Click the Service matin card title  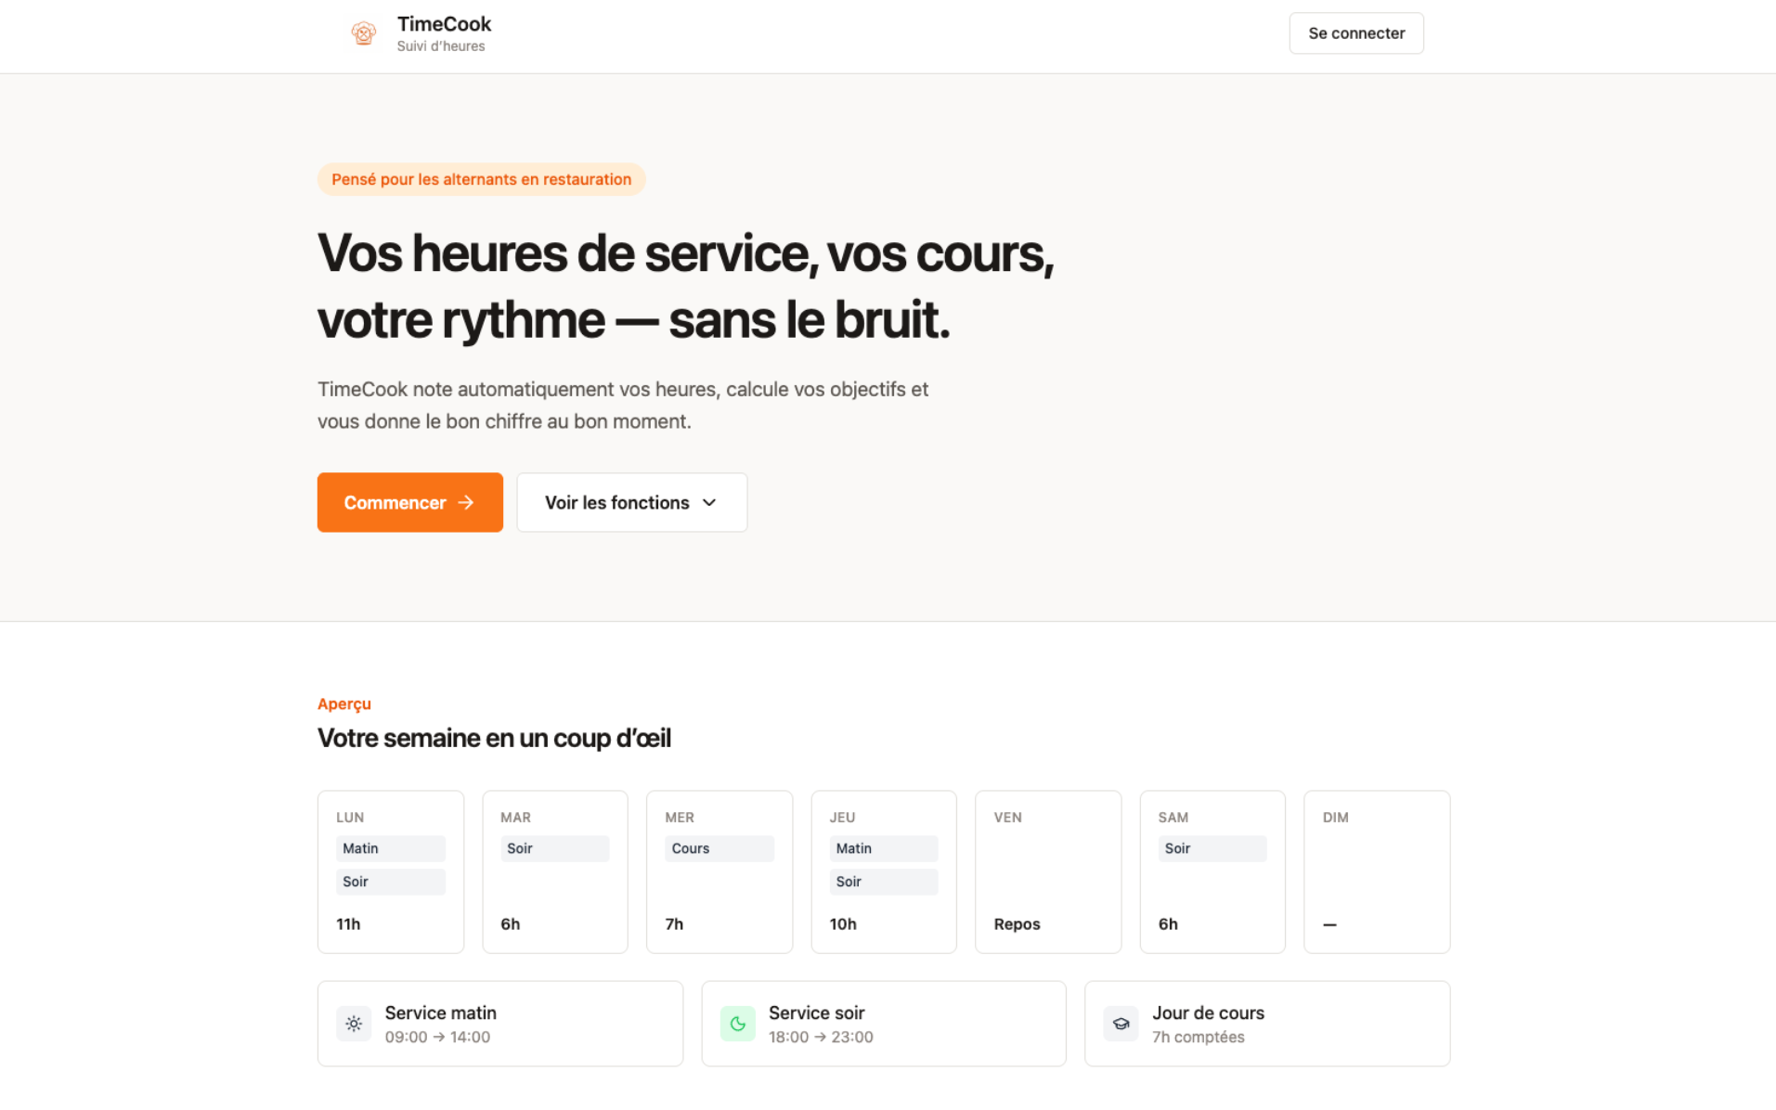click(x=440, y=1013)
